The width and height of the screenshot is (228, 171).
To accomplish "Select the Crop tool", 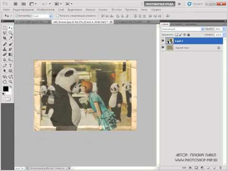I will tap(5, 38).
